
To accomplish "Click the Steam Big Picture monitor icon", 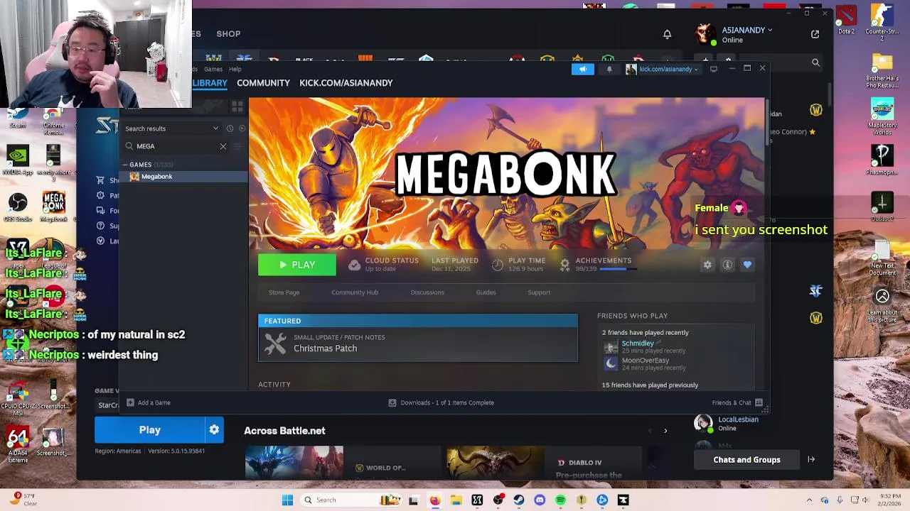I will click(713, 69).
